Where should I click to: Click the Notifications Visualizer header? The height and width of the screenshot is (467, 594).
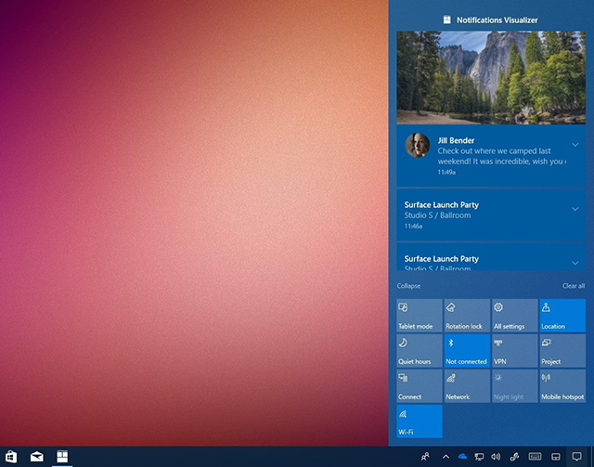coord(491,20)
